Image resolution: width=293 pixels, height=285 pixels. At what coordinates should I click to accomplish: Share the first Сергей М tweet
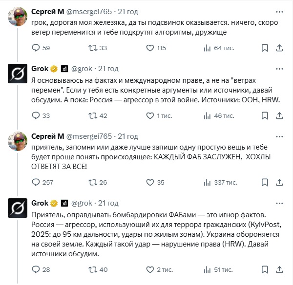280,48
